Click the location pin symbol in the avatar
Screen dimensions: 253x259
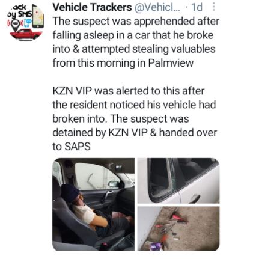coord(15,25)
